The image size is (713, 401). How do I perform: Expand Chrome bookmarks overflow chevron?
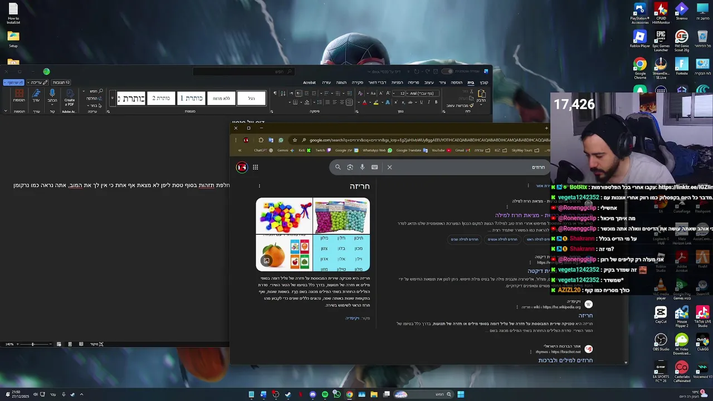pyautogui.click(x=240, y=150)
